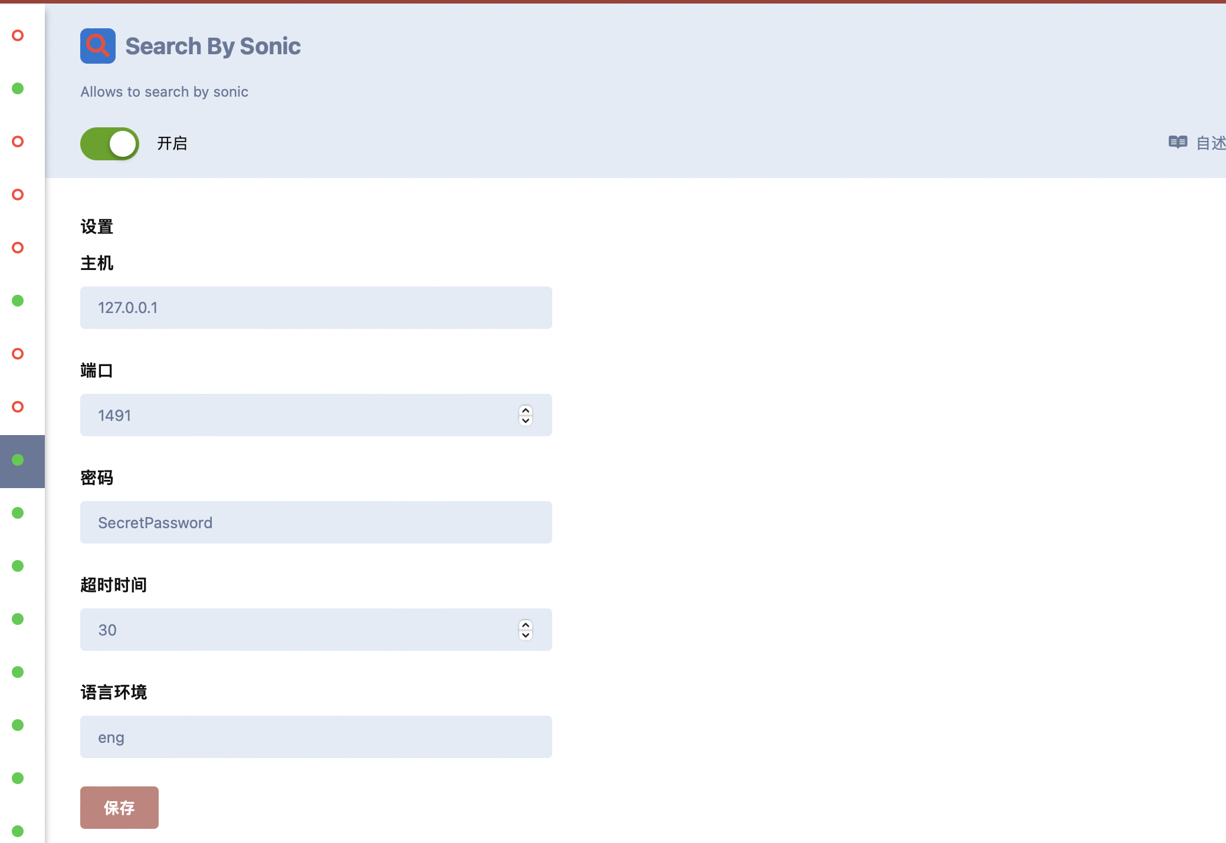Click the first green dot below the top red ring
1226x843 pixels.
(18, 89)
